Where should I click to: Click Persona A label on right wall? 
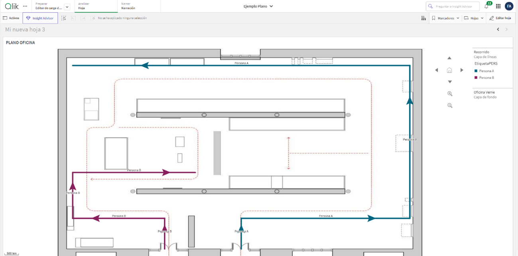[x=410, y=139]
